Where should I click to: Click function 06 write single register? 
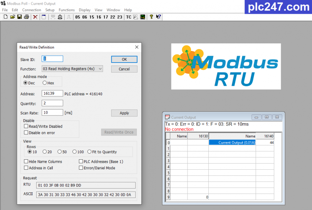point(85,17)
